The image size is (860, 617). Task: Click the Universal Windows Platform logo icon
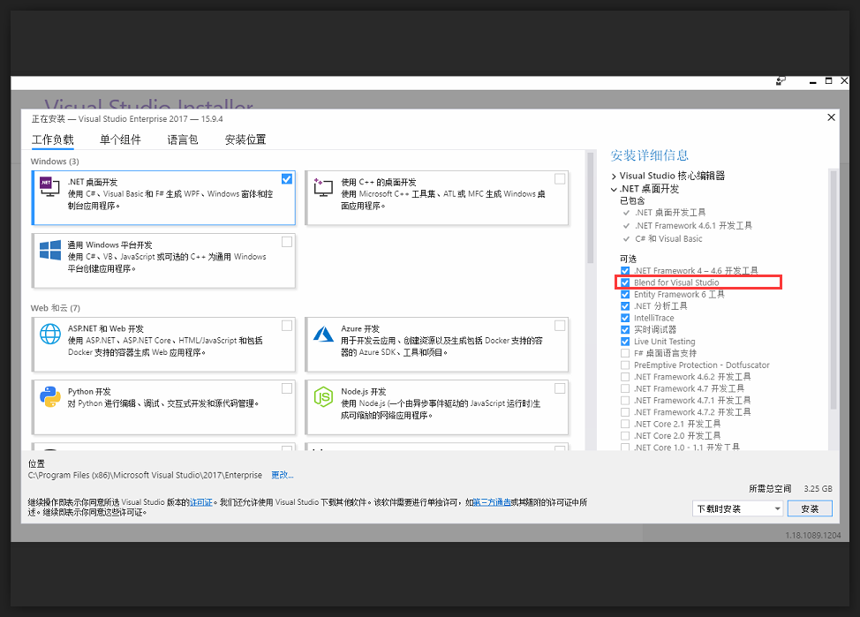49,250
